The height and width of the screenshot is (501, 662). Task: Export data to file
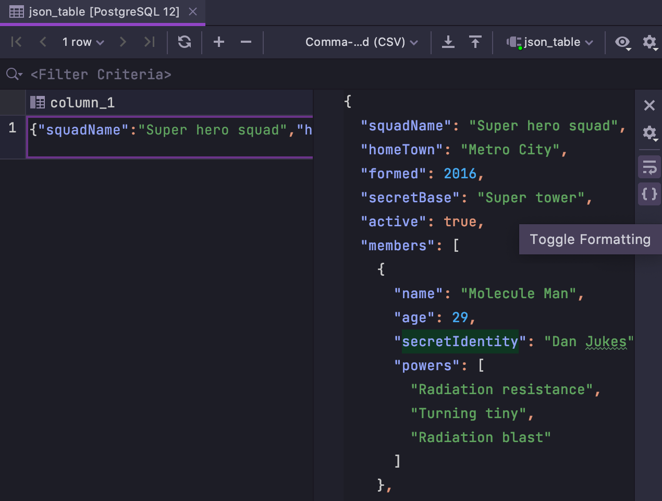pyautogui.click(x=448, y=42)
